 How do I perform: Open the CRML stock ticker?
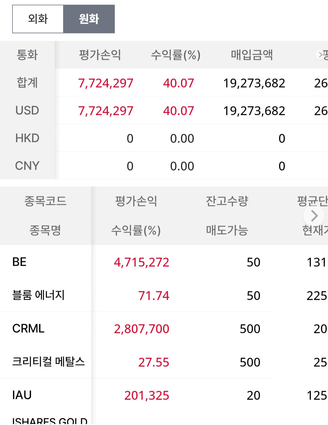[x=28, y=329]
